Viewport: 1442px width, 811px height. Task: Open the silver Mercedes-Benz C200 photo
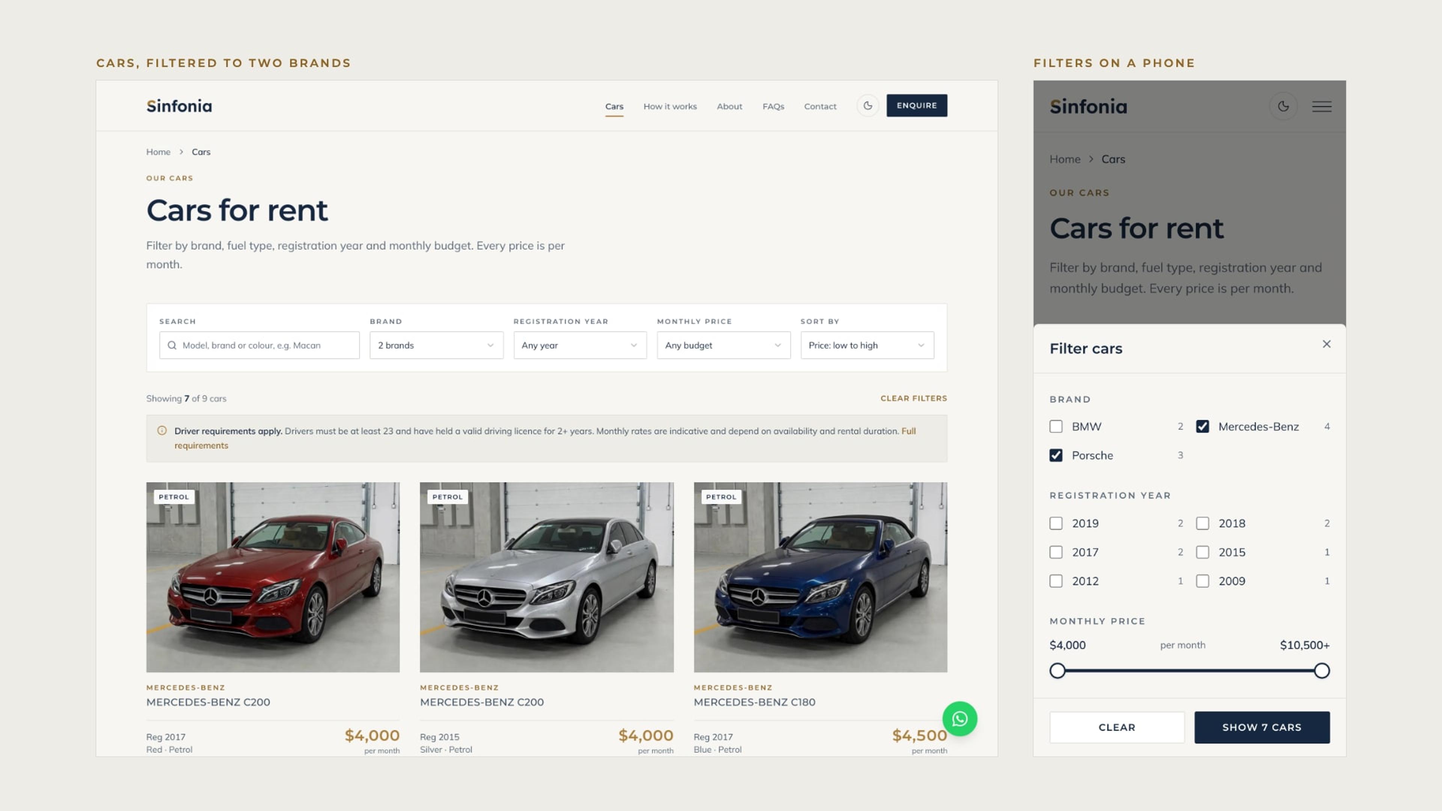tap(546, 577)
